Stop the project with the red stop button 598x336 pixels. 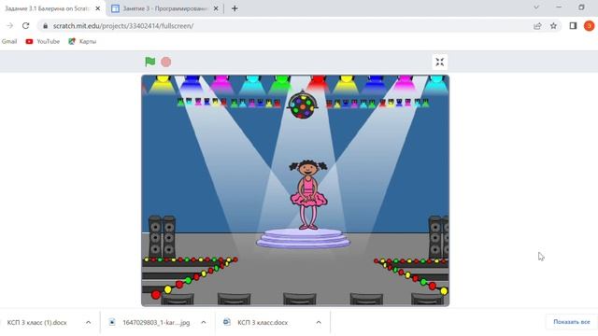tap(166, 62)
